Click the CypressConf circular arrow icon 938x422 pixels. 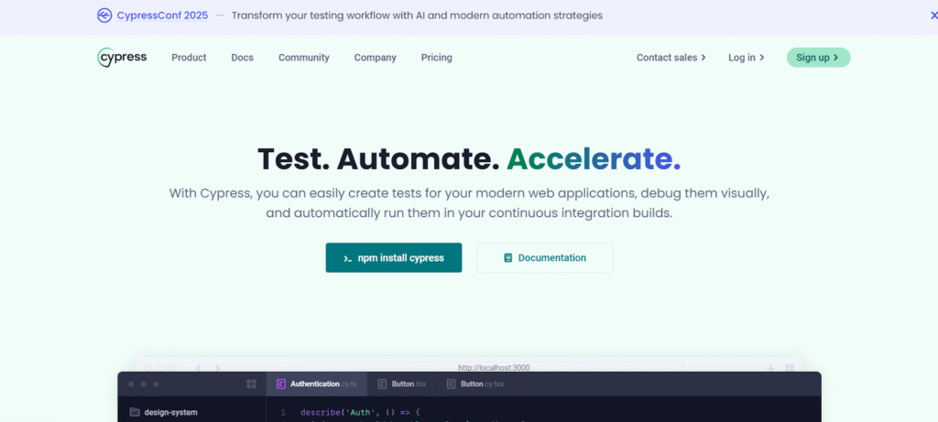[104, 16]
